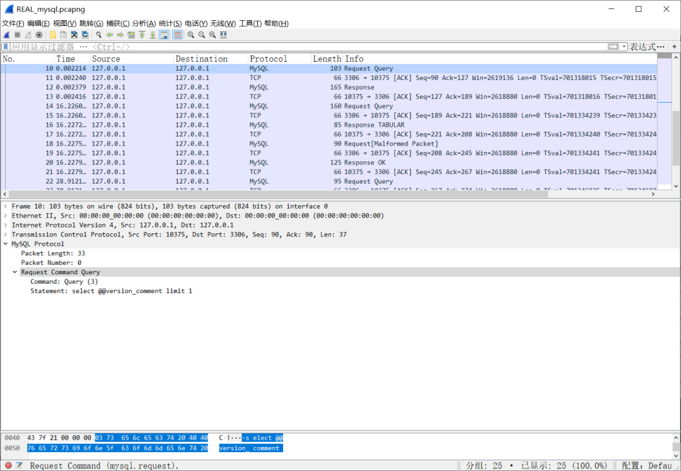
Task: Sort by the Time column header
Action: [73, 59]
